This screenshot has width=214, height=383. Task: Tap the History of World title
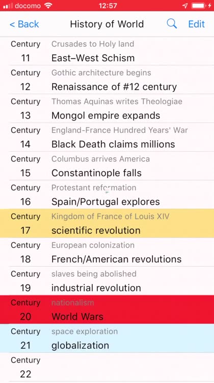point(107,24)
